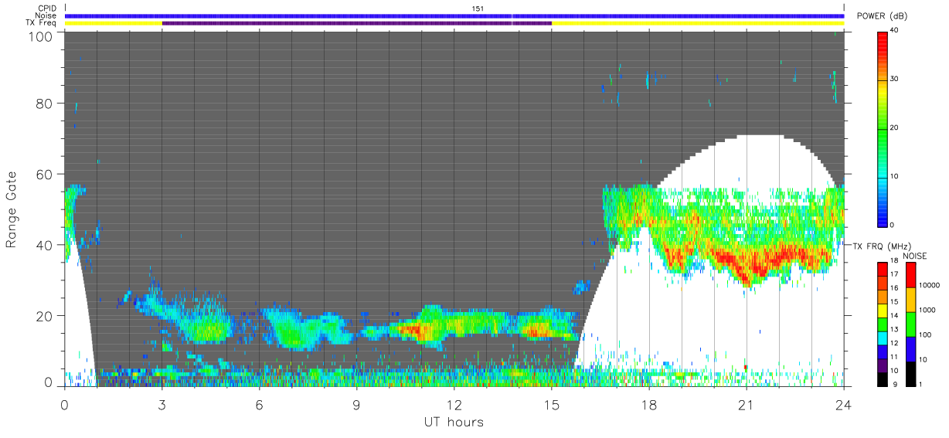
Task: Click the 'CPID' row label
Action: point(47,8)
